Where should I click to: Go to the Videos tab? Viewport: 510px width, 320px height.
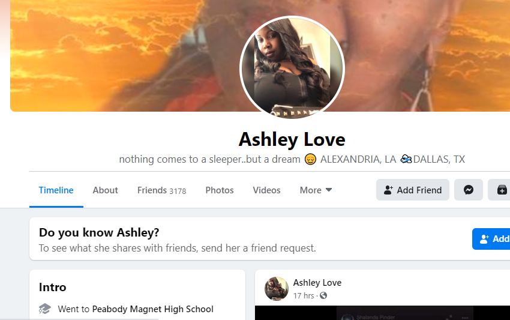pyautogui.click(x=267, y=190)
